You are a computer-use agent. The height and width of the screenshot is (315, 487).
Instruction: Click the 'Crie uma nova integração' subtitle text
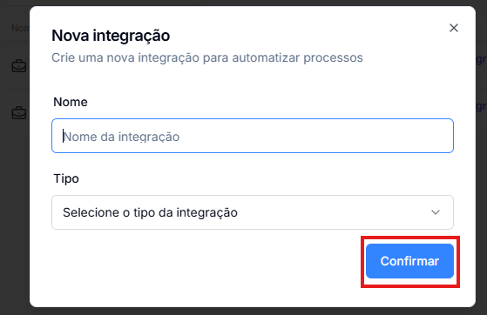click(x=207, y=57)
